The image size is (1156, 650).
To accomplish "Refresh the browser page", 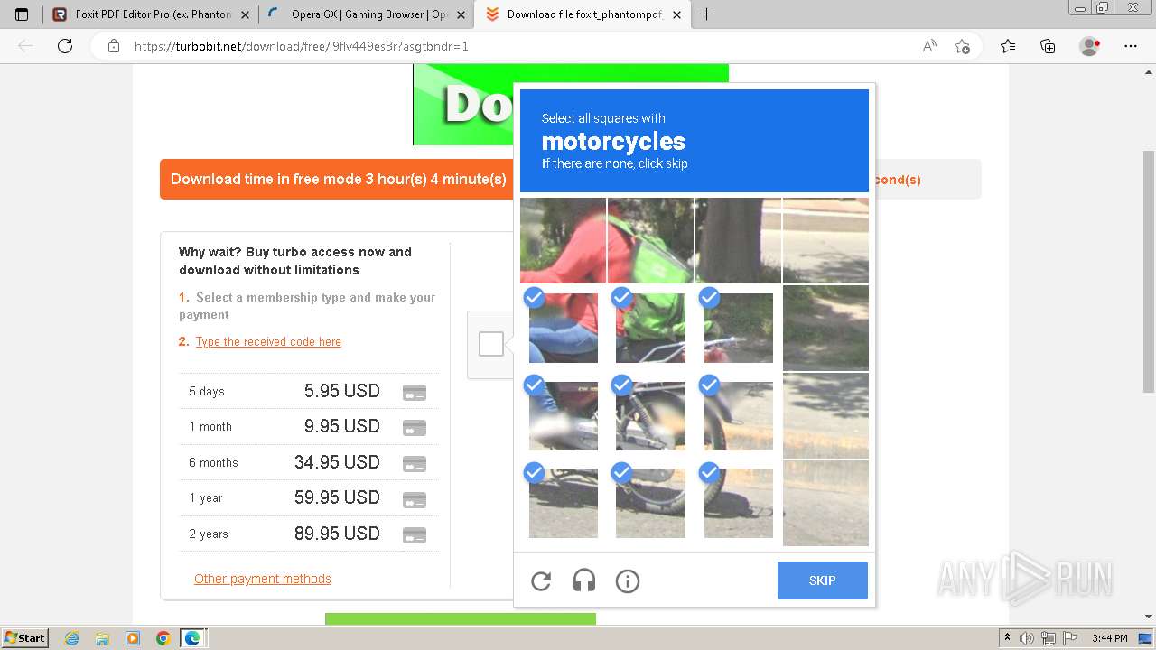I will (65, 46).
